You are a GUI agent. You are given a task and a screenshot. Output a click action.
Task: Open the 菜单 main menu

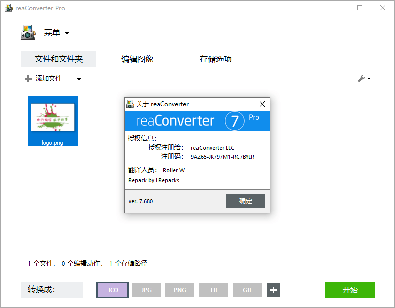(52, 33)
